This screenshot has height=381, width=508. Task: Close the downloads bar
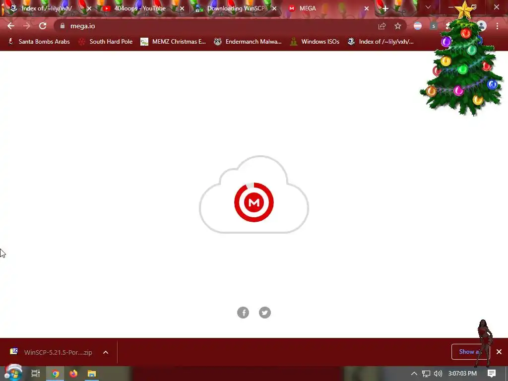pos(499,352)
